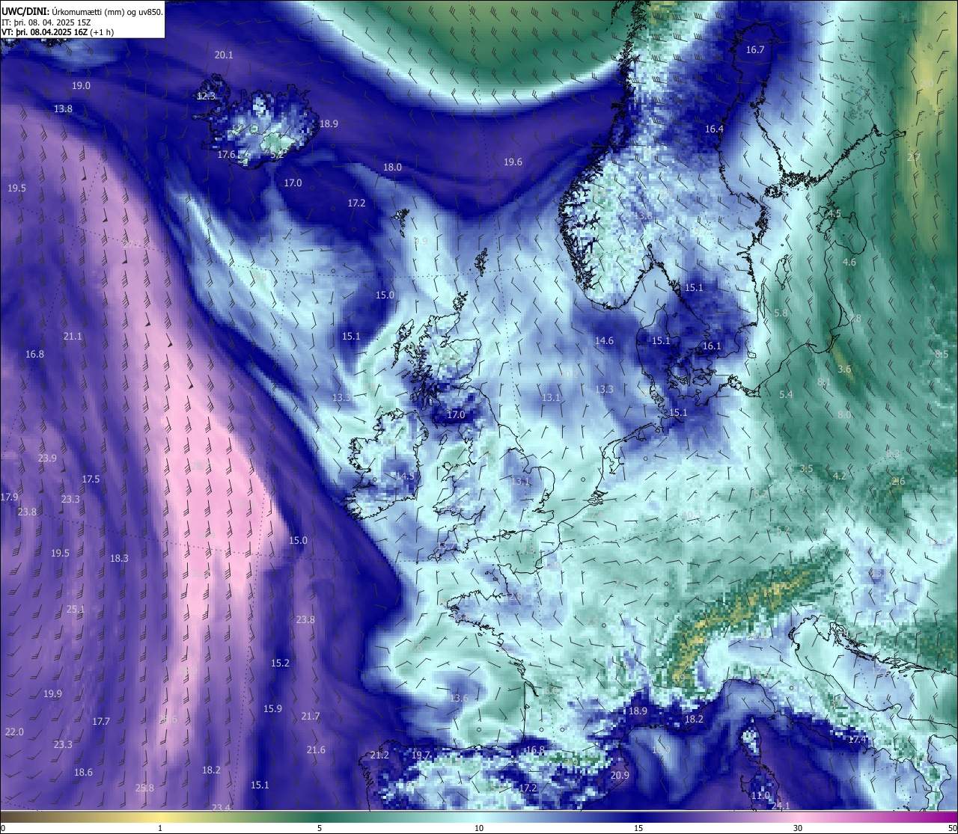The image size is (958, 834).
Task: Click the 13.3 value over the North Sea
Action: (604, 390)
